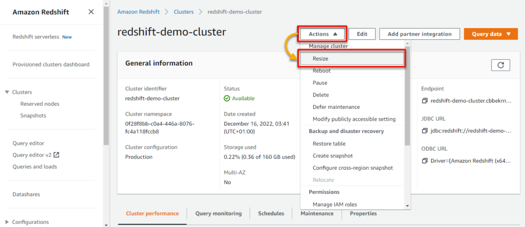Click Add partner integration button

419,34
